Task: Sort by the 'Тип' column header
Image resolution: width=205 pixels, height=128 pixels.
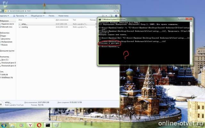Action: click(x=74, y=20)
